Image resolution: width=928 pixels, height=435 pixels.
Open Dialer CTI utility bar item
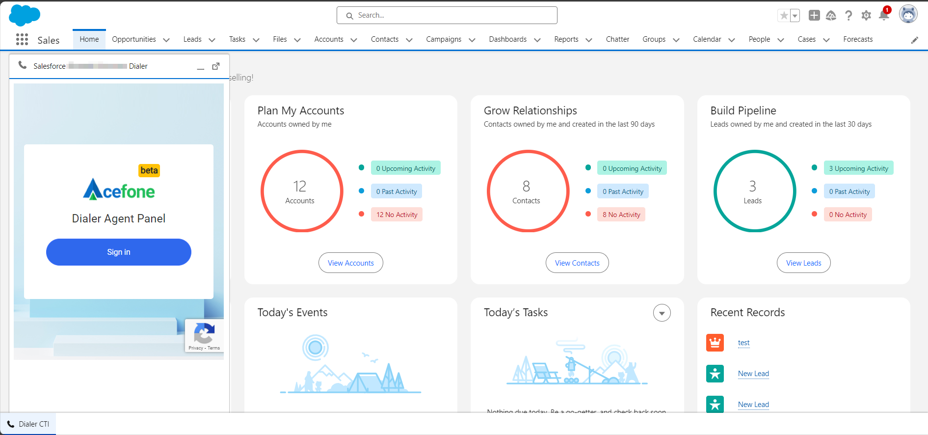pyautogui.click(x=28, y=424)
